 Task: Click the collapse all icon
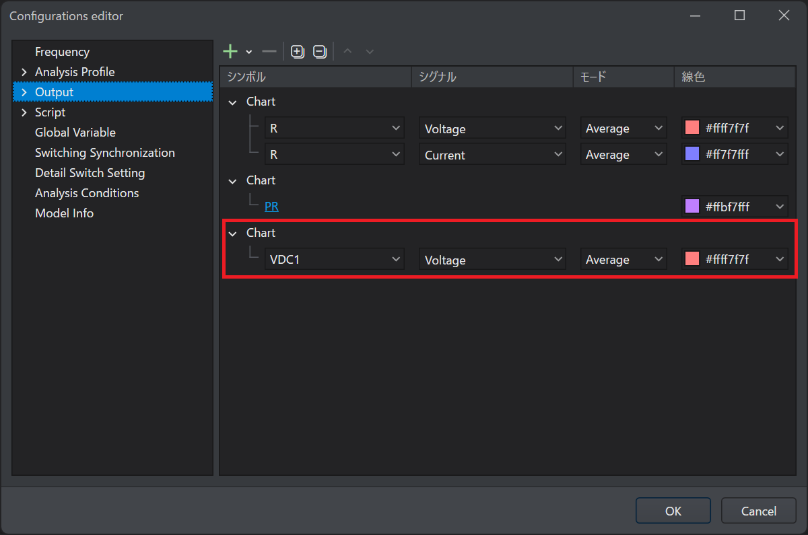pos(320,51)
